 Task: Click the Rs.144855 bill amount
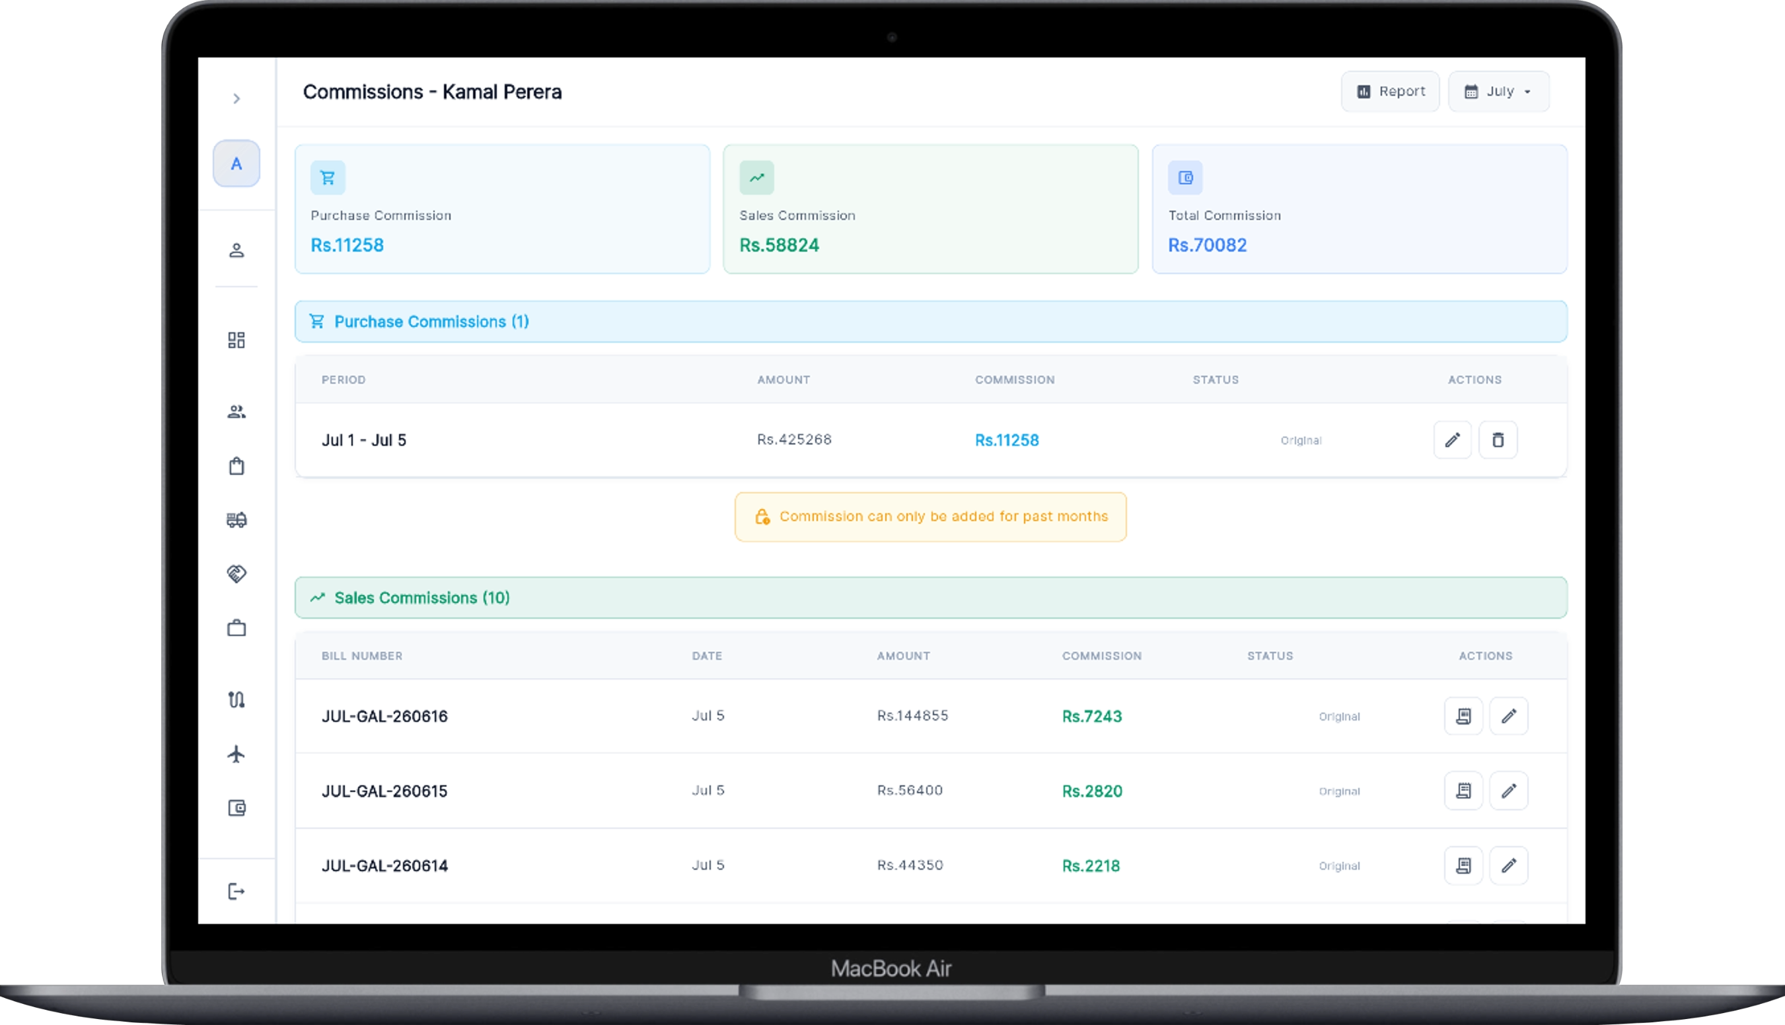(x=912, y=715)
